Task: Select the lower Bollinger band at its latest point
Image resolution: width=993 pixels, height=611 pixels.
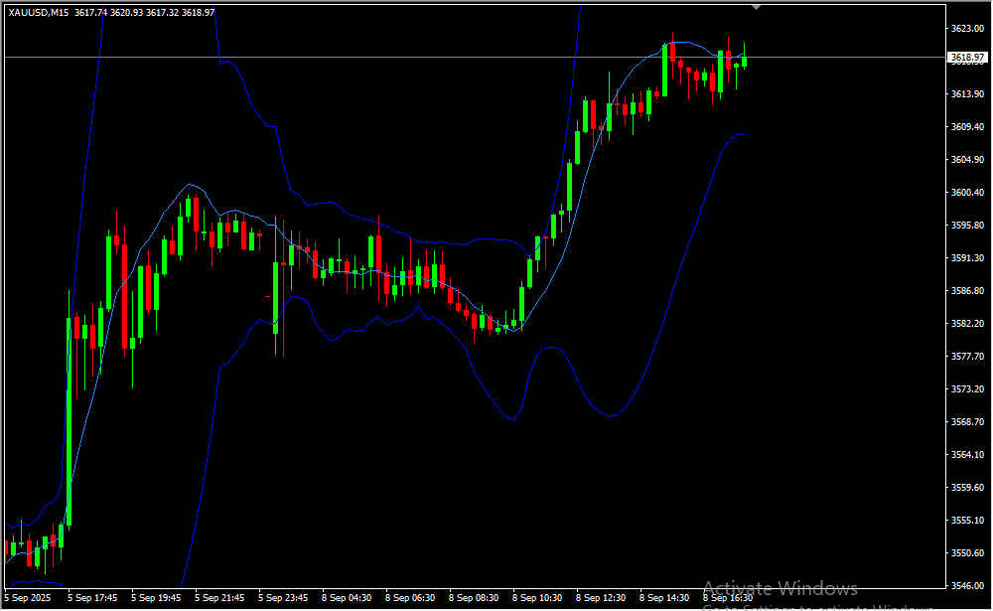Action: [741, 134]
